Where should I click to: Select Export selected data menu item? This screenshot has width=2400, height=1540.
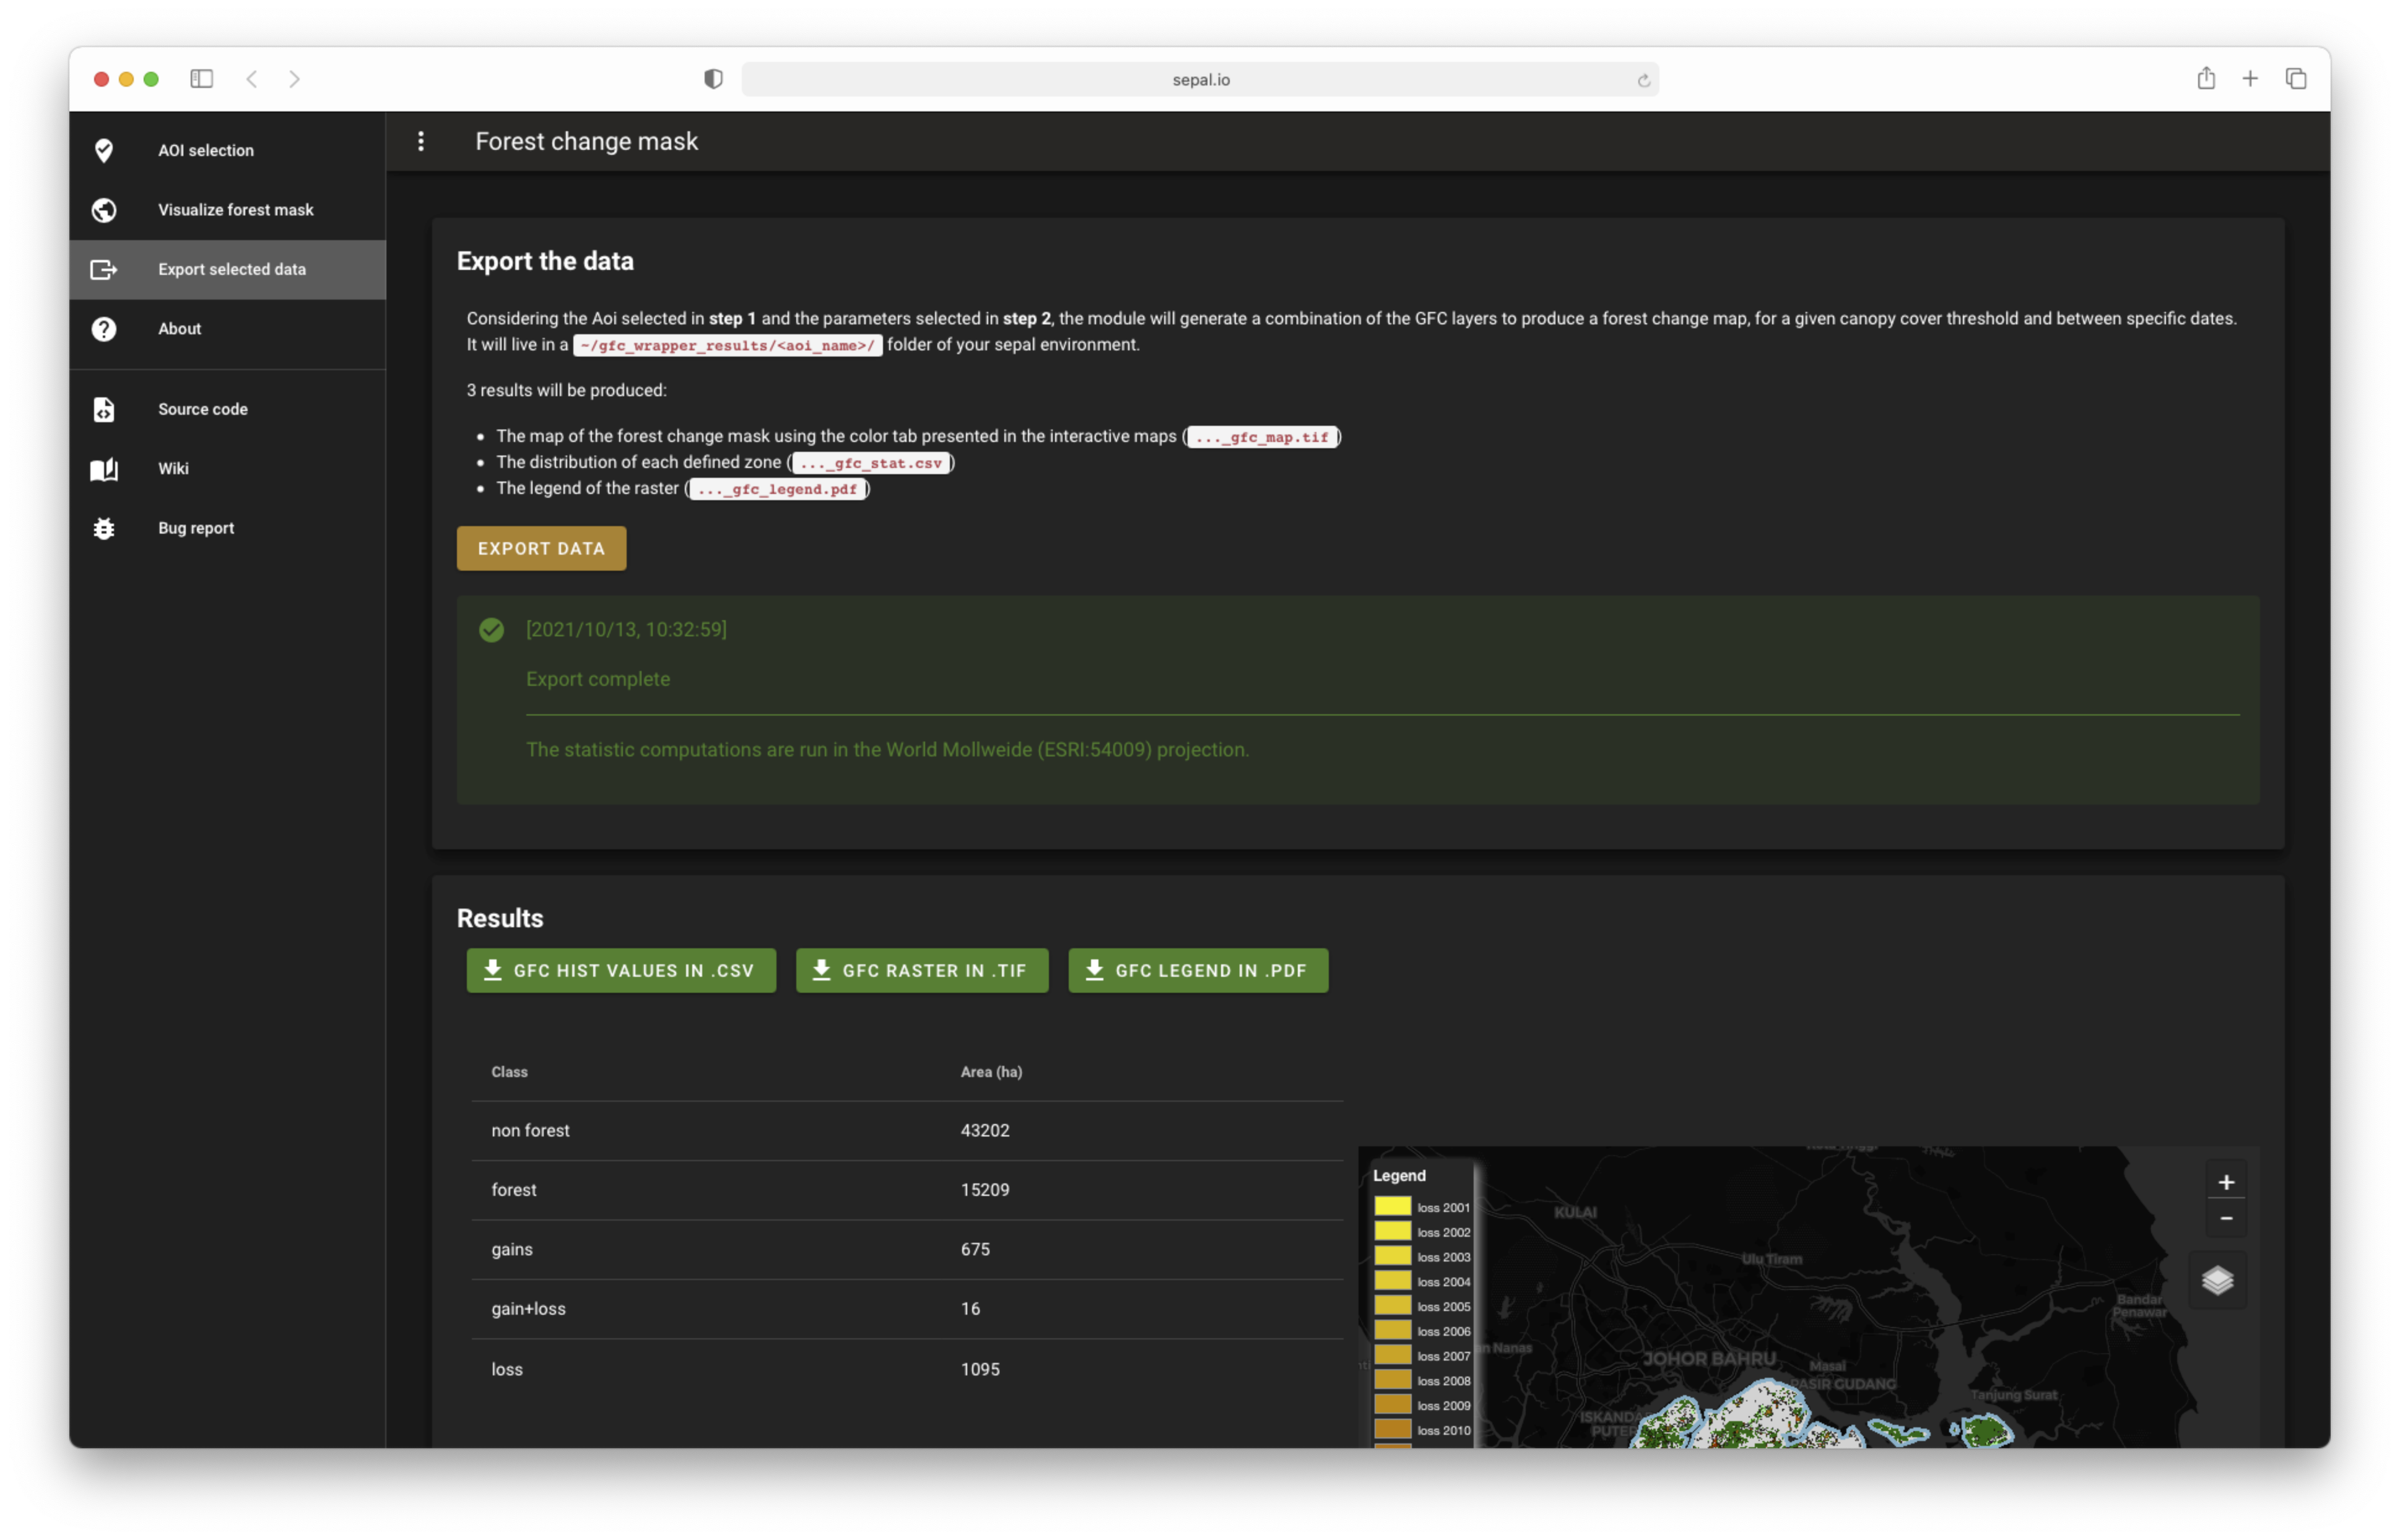click(x=232, y=269)
